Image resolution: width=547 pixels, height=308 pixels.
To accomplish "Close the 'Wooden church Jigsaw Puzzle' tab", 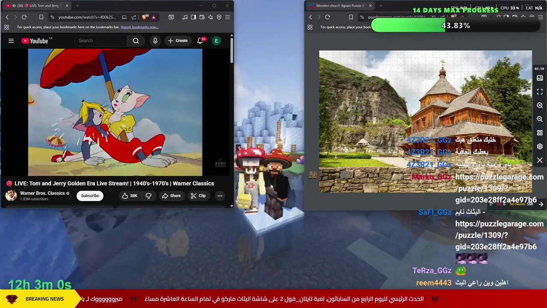I will pos(370,6).
